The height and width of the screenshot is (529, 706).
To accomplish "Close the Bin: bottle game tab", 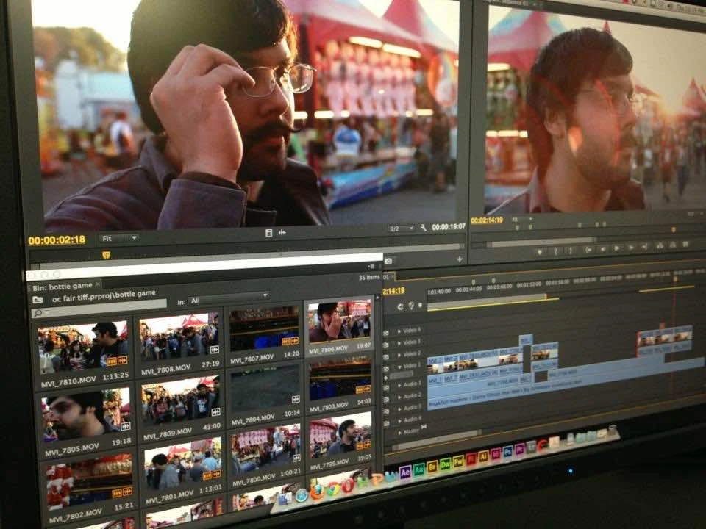I will (x=98, y=284).
